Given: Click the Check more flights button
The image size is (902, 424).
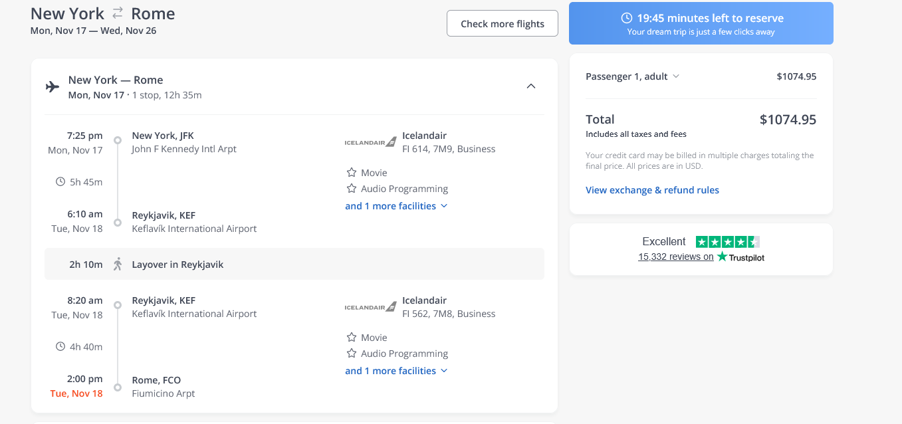Looking at the screenshot, I should point(502,24).
